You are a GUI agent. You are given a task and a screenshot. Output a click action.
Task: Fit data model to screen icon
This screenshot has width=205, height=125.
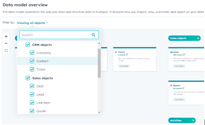6,51
